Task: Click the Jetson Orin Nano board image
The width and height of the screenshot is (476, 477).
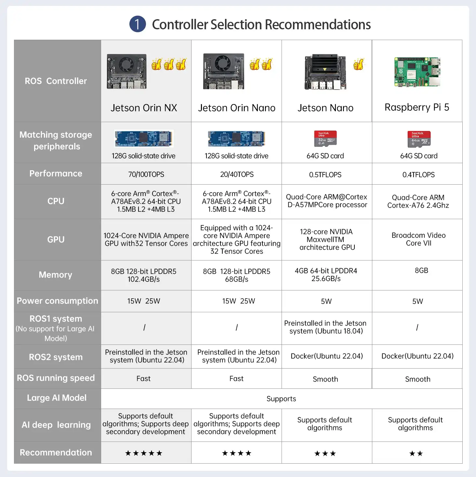Action: pyautogui.click(x=224, y=72)
